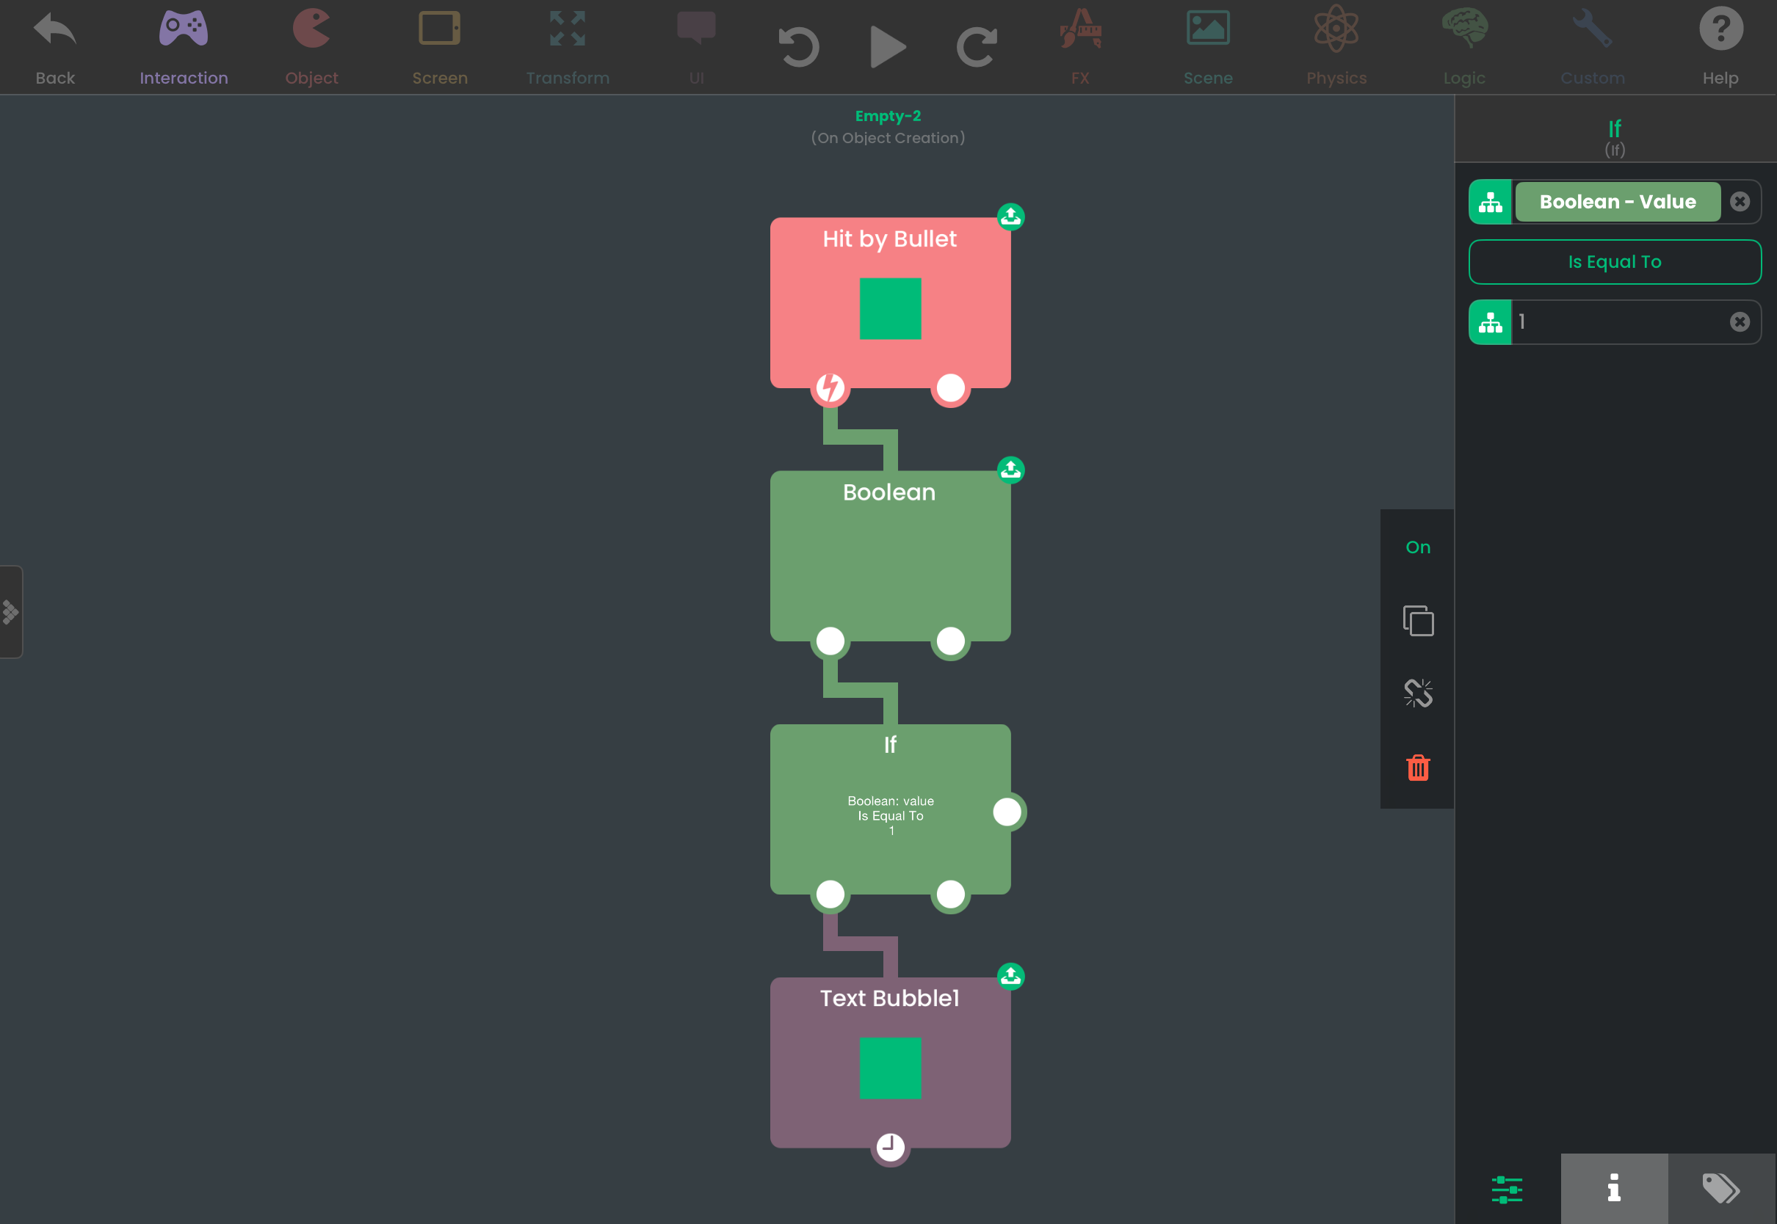Click the Hit by Bullet lightning output
Screen dimensions: 1777x1224
[830, 388]
